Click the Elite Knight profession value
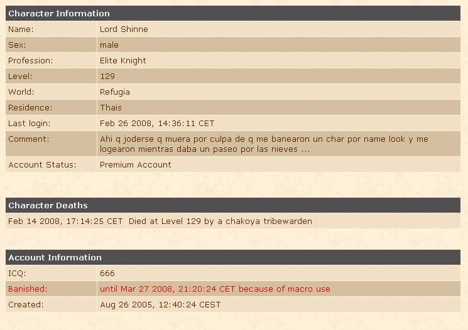The height and width of the screenshot is (330, 468). coord(122,60)
